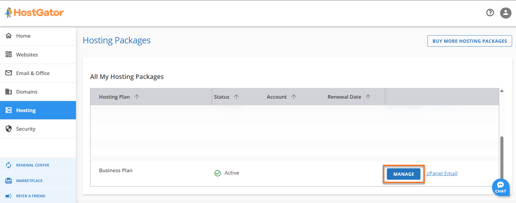
Task: Click the Status column header label
Action: [x=222, y=97]
